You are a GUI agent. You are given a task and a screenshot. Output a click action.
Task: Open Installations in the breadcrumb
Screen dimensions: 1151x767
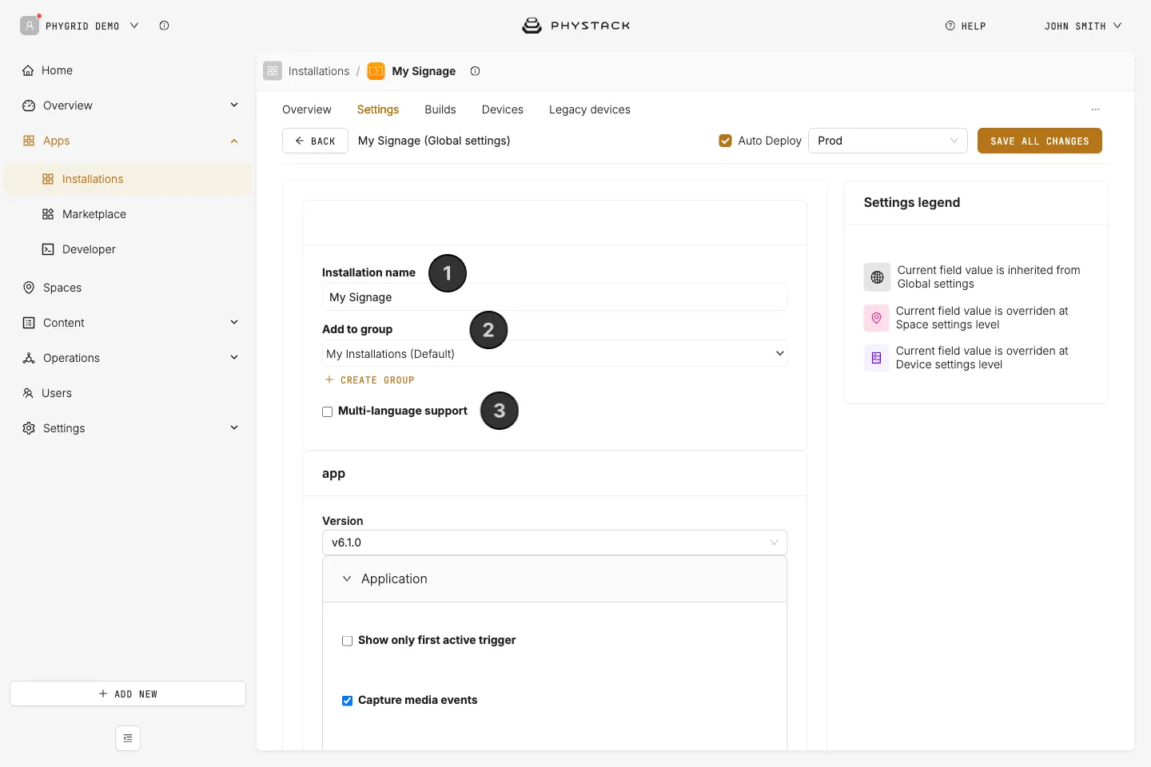[x=319, y=71]
